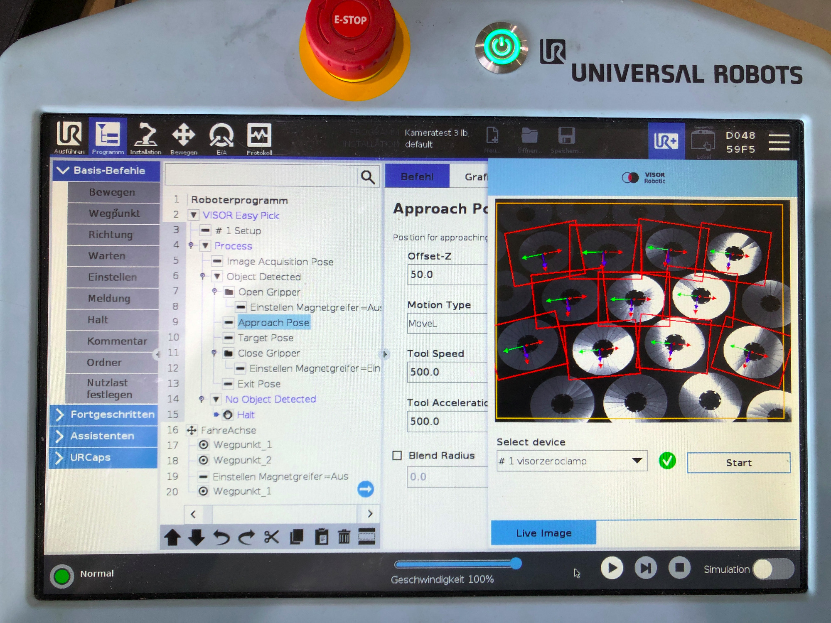Open the Ausführen (run) tab icon
The image size is (831, 623).
69,138
